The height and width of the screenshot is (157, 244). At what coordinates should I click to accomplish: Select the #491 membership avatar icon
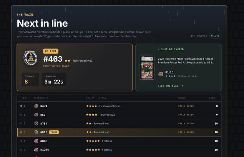(x=36, y=106)
